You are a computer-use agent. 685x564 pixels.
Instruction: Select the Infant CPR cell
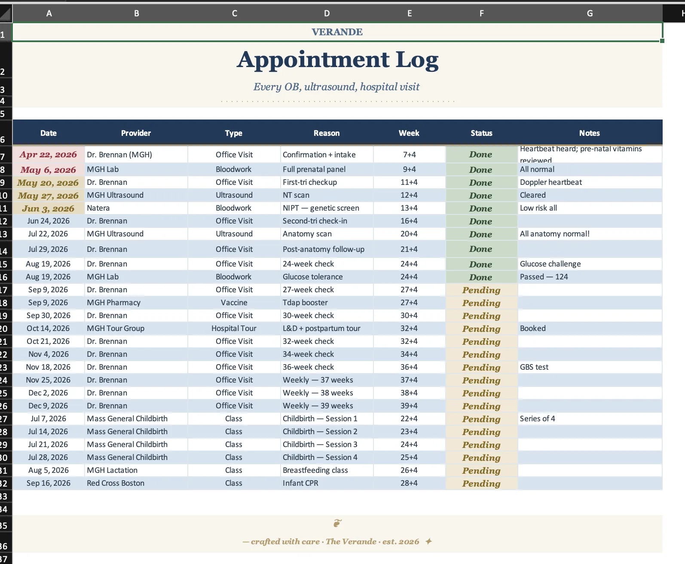pos(327,483)
